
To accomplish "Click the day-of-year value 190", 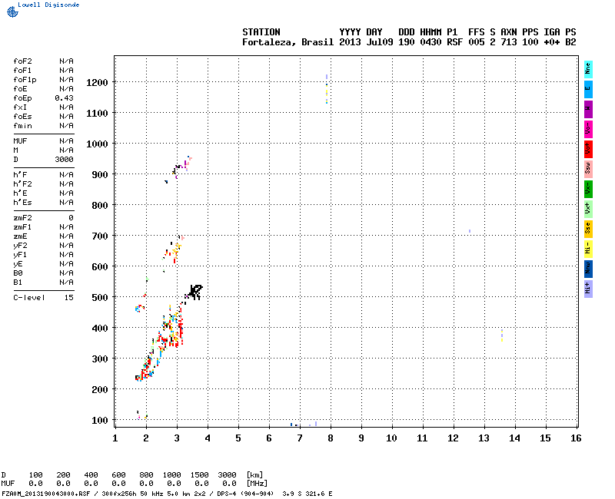I will click(x=407, y=42).
